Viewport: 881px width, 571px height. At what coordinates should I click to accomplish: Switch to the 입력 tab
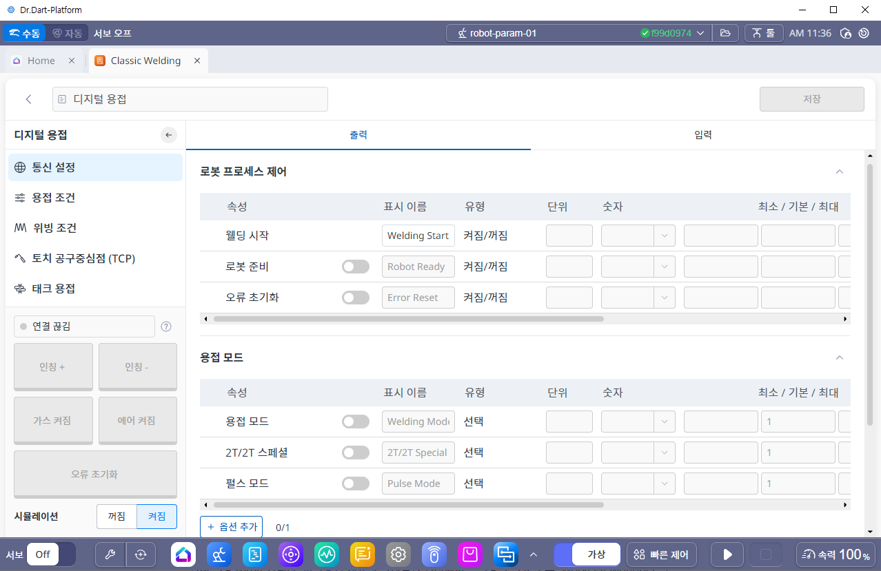702,135
